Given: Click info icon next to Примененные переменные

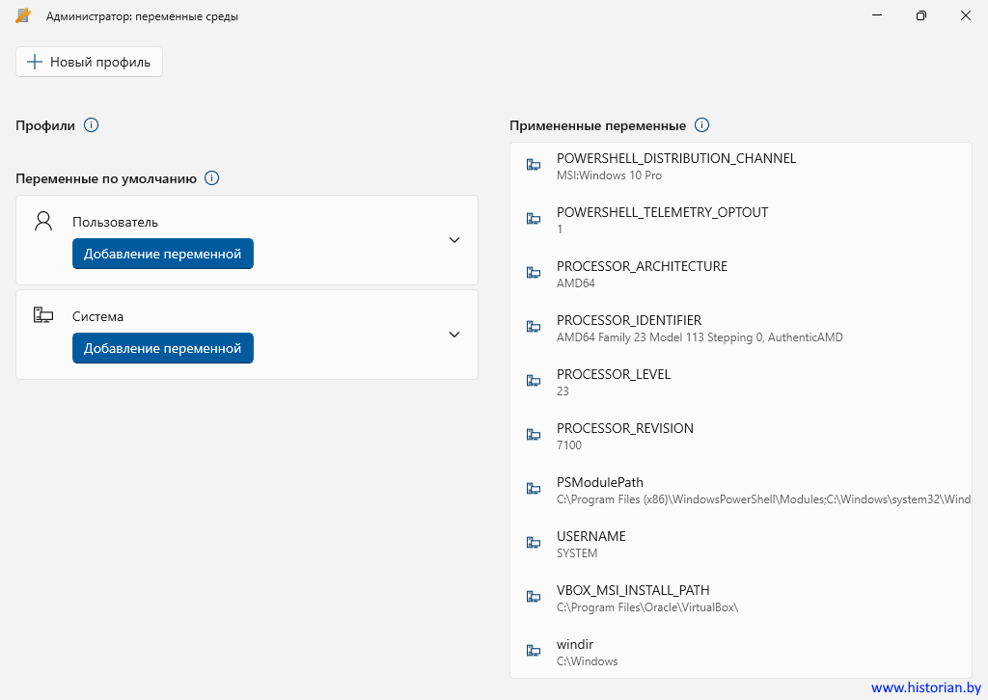Looking at the screenshot, I should click(702, 125).
